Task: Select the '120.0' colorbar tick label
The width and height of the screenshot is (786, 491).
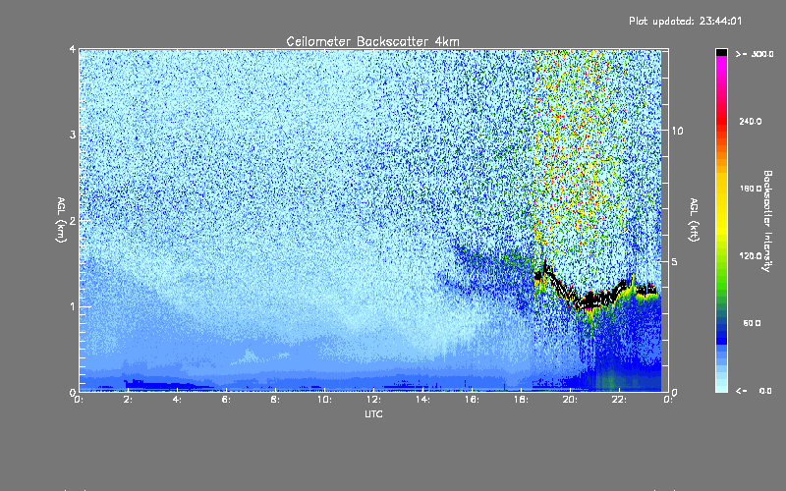Action: point(751,255)
